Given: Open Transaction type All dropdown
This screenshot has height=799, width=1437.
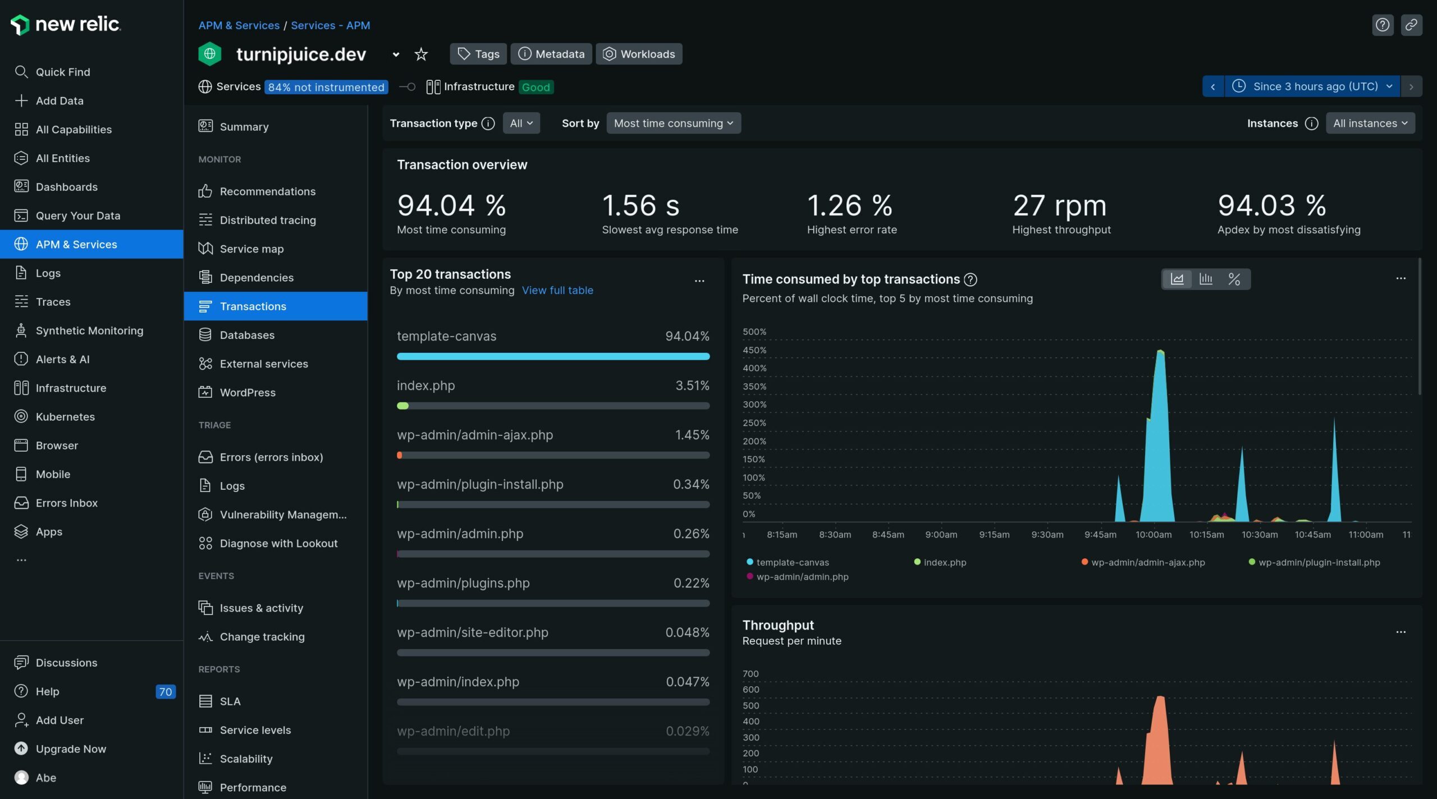Looking at the screenshot, I should (521, 123).
